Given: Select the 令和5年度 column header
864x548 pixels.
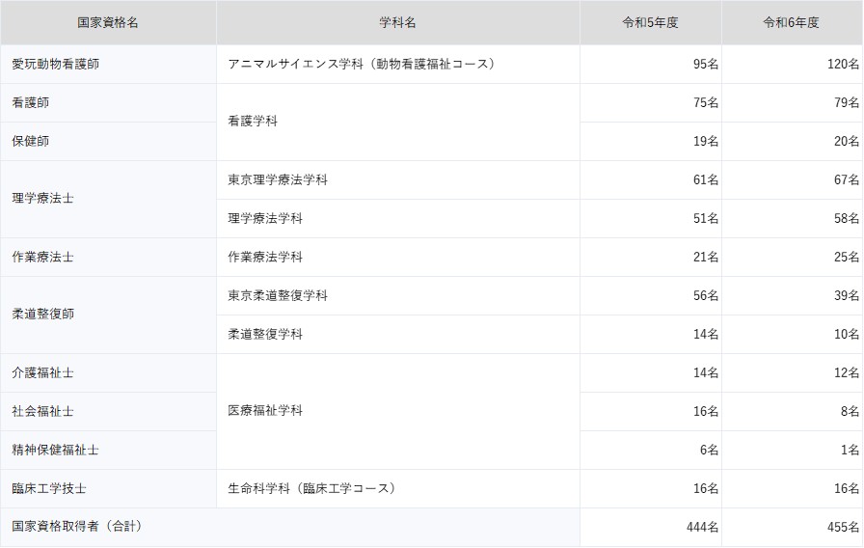Looking at the screenshot, I should coord(650,22).
